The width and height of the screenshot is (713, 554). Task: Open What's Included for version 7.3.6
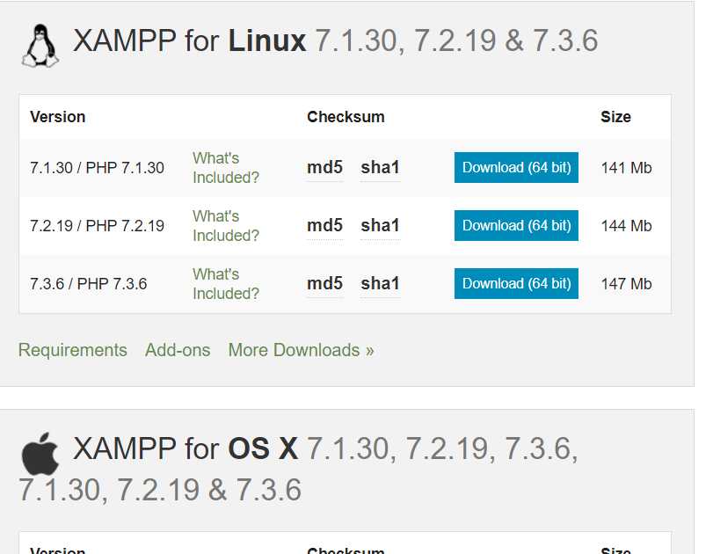coord(226,283)
